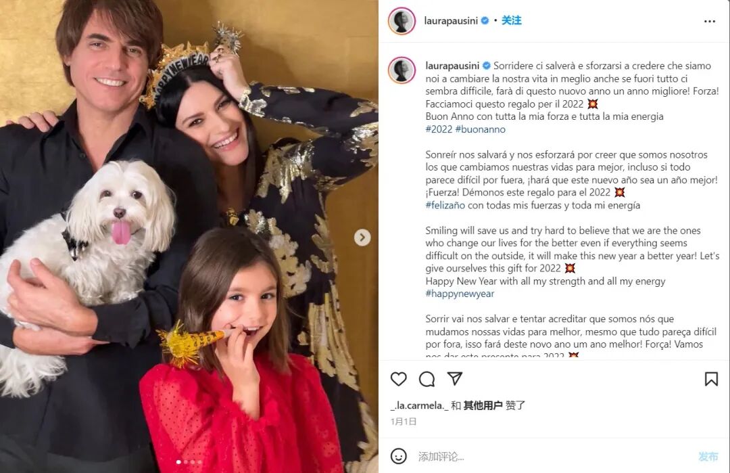The height and width of the screenshot is (473, 730).
Task: Submit comment with the 发布 button
Action: tap(708, 456)
